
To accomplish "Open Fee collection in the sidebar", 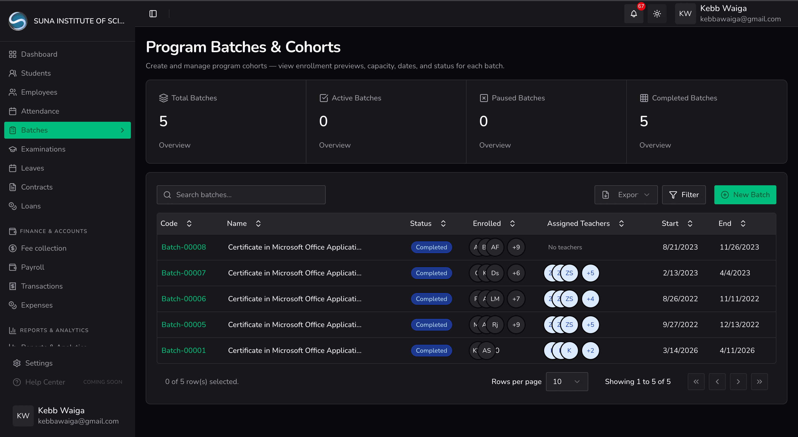I will [44, 248].
